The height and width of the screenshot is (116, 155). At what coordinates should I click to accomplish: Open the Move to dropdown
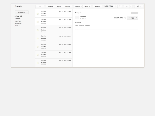tap(78, 7)
